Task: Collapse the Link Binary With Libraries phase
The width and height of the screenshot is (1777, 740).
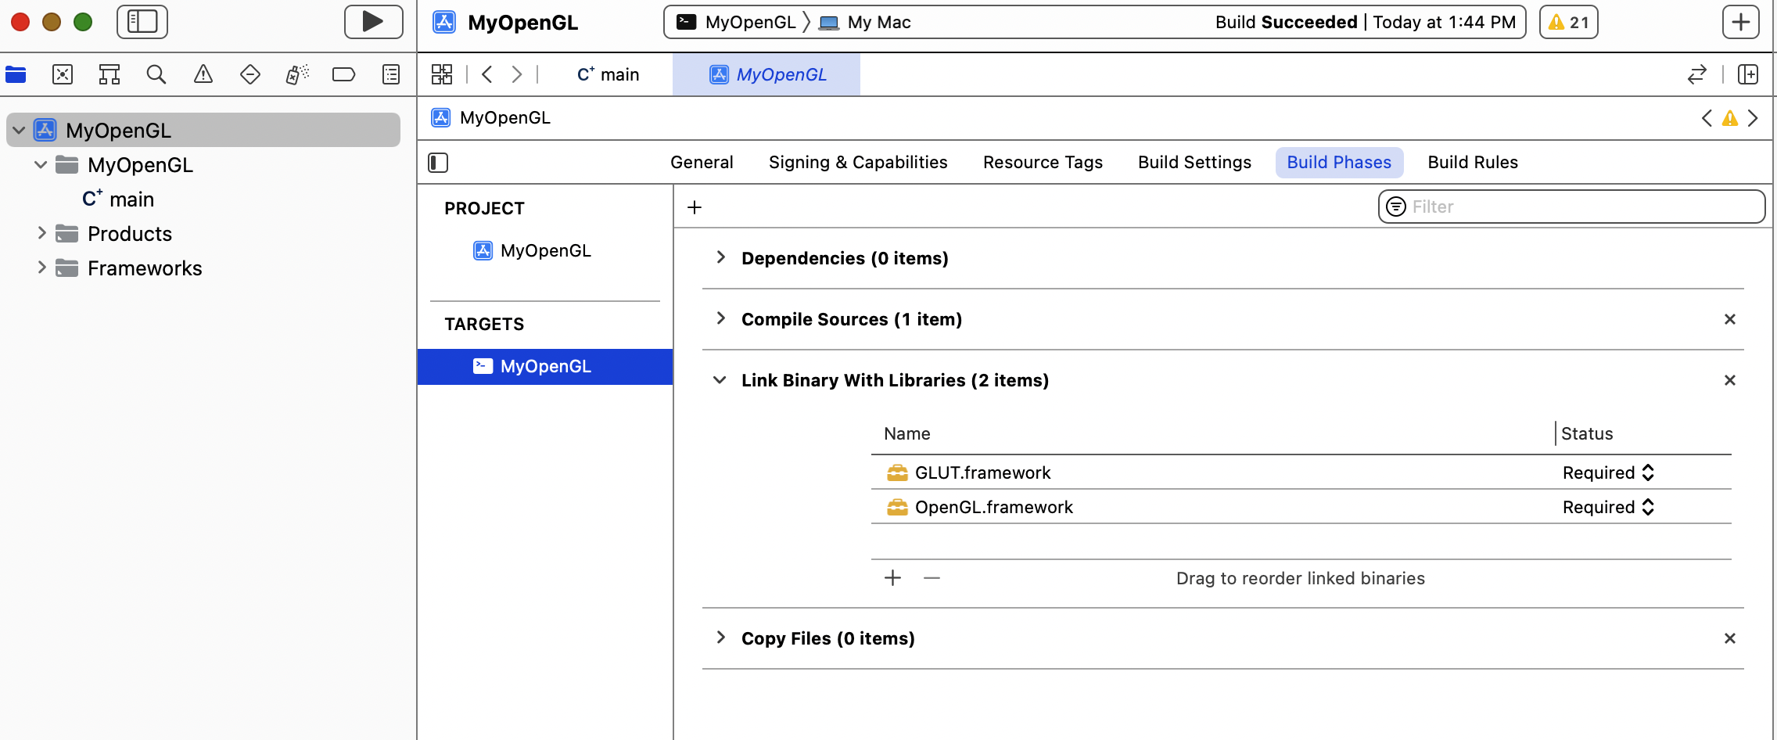Action: click(x=720, y=380)
